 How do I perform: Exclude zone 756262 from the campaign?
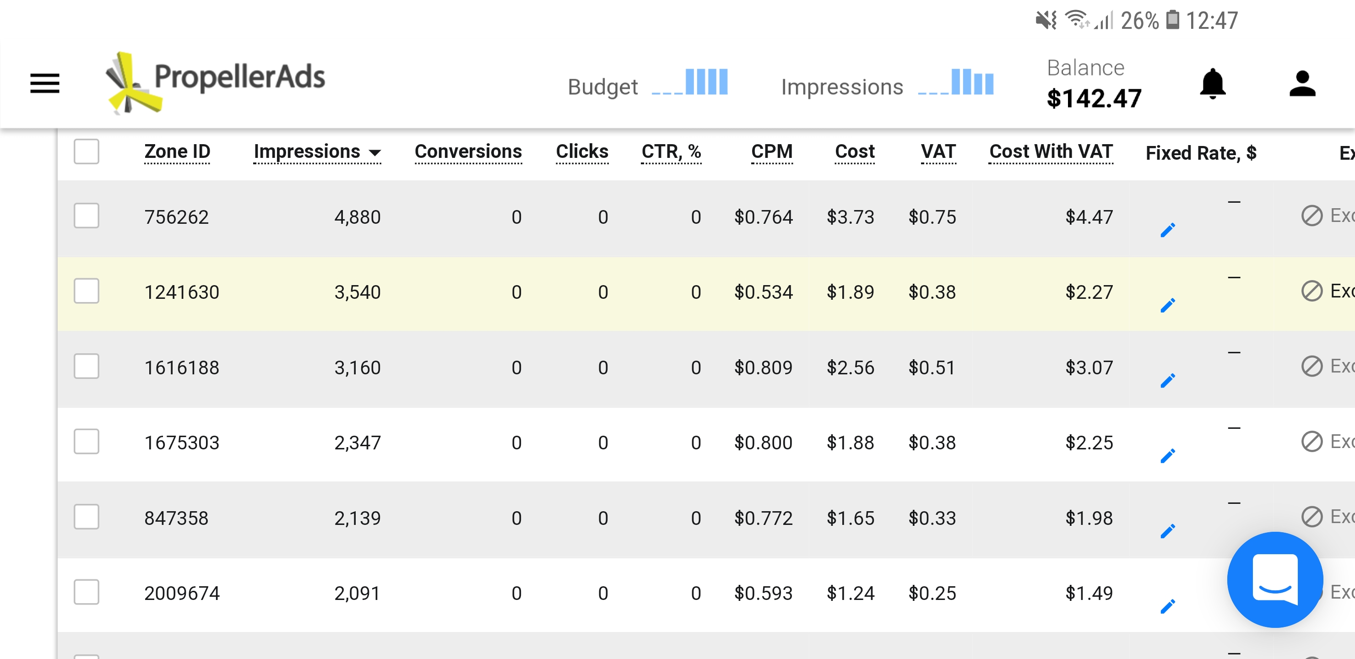tap(1327, 216)
